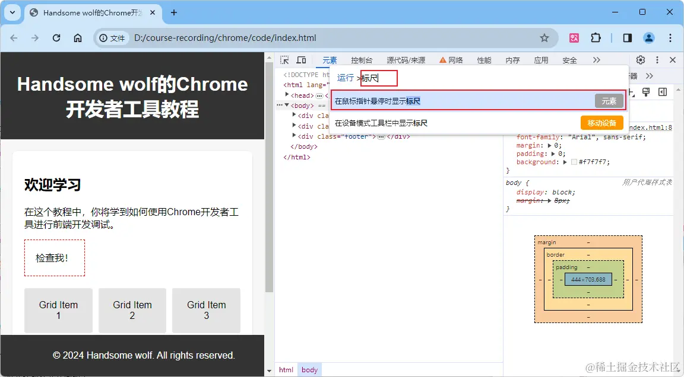Expand the background shorthand property
The height and width of the screenshot is (377, 684).
click(565, 162)
